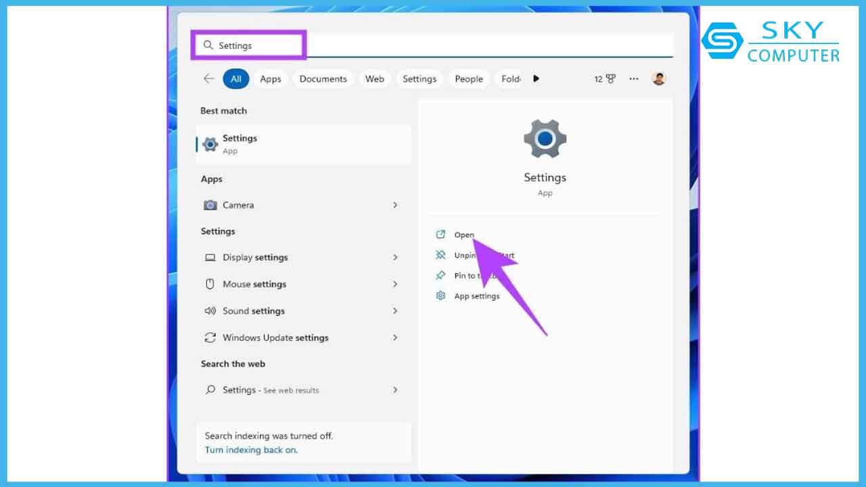Switch to the Settings filter tab
The image size is (866, 487).
(x=419, y=78)
